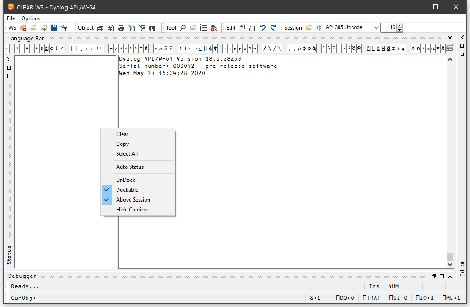This screenshot has width=470, height=307.
Task: Choose UnDock from the context menu
Action: 126,180
